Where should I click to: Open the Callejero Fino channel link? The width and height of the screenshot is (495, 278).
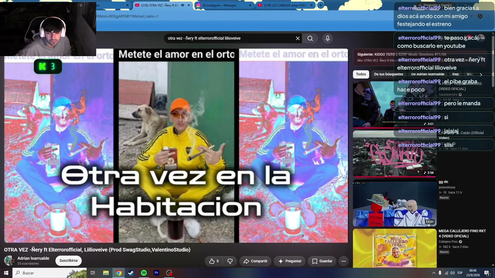[448, 242]
